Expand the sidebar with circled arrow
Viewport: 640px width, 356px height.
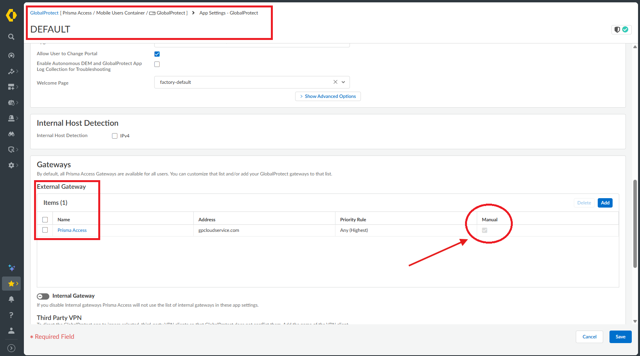[x=11, y=348]
